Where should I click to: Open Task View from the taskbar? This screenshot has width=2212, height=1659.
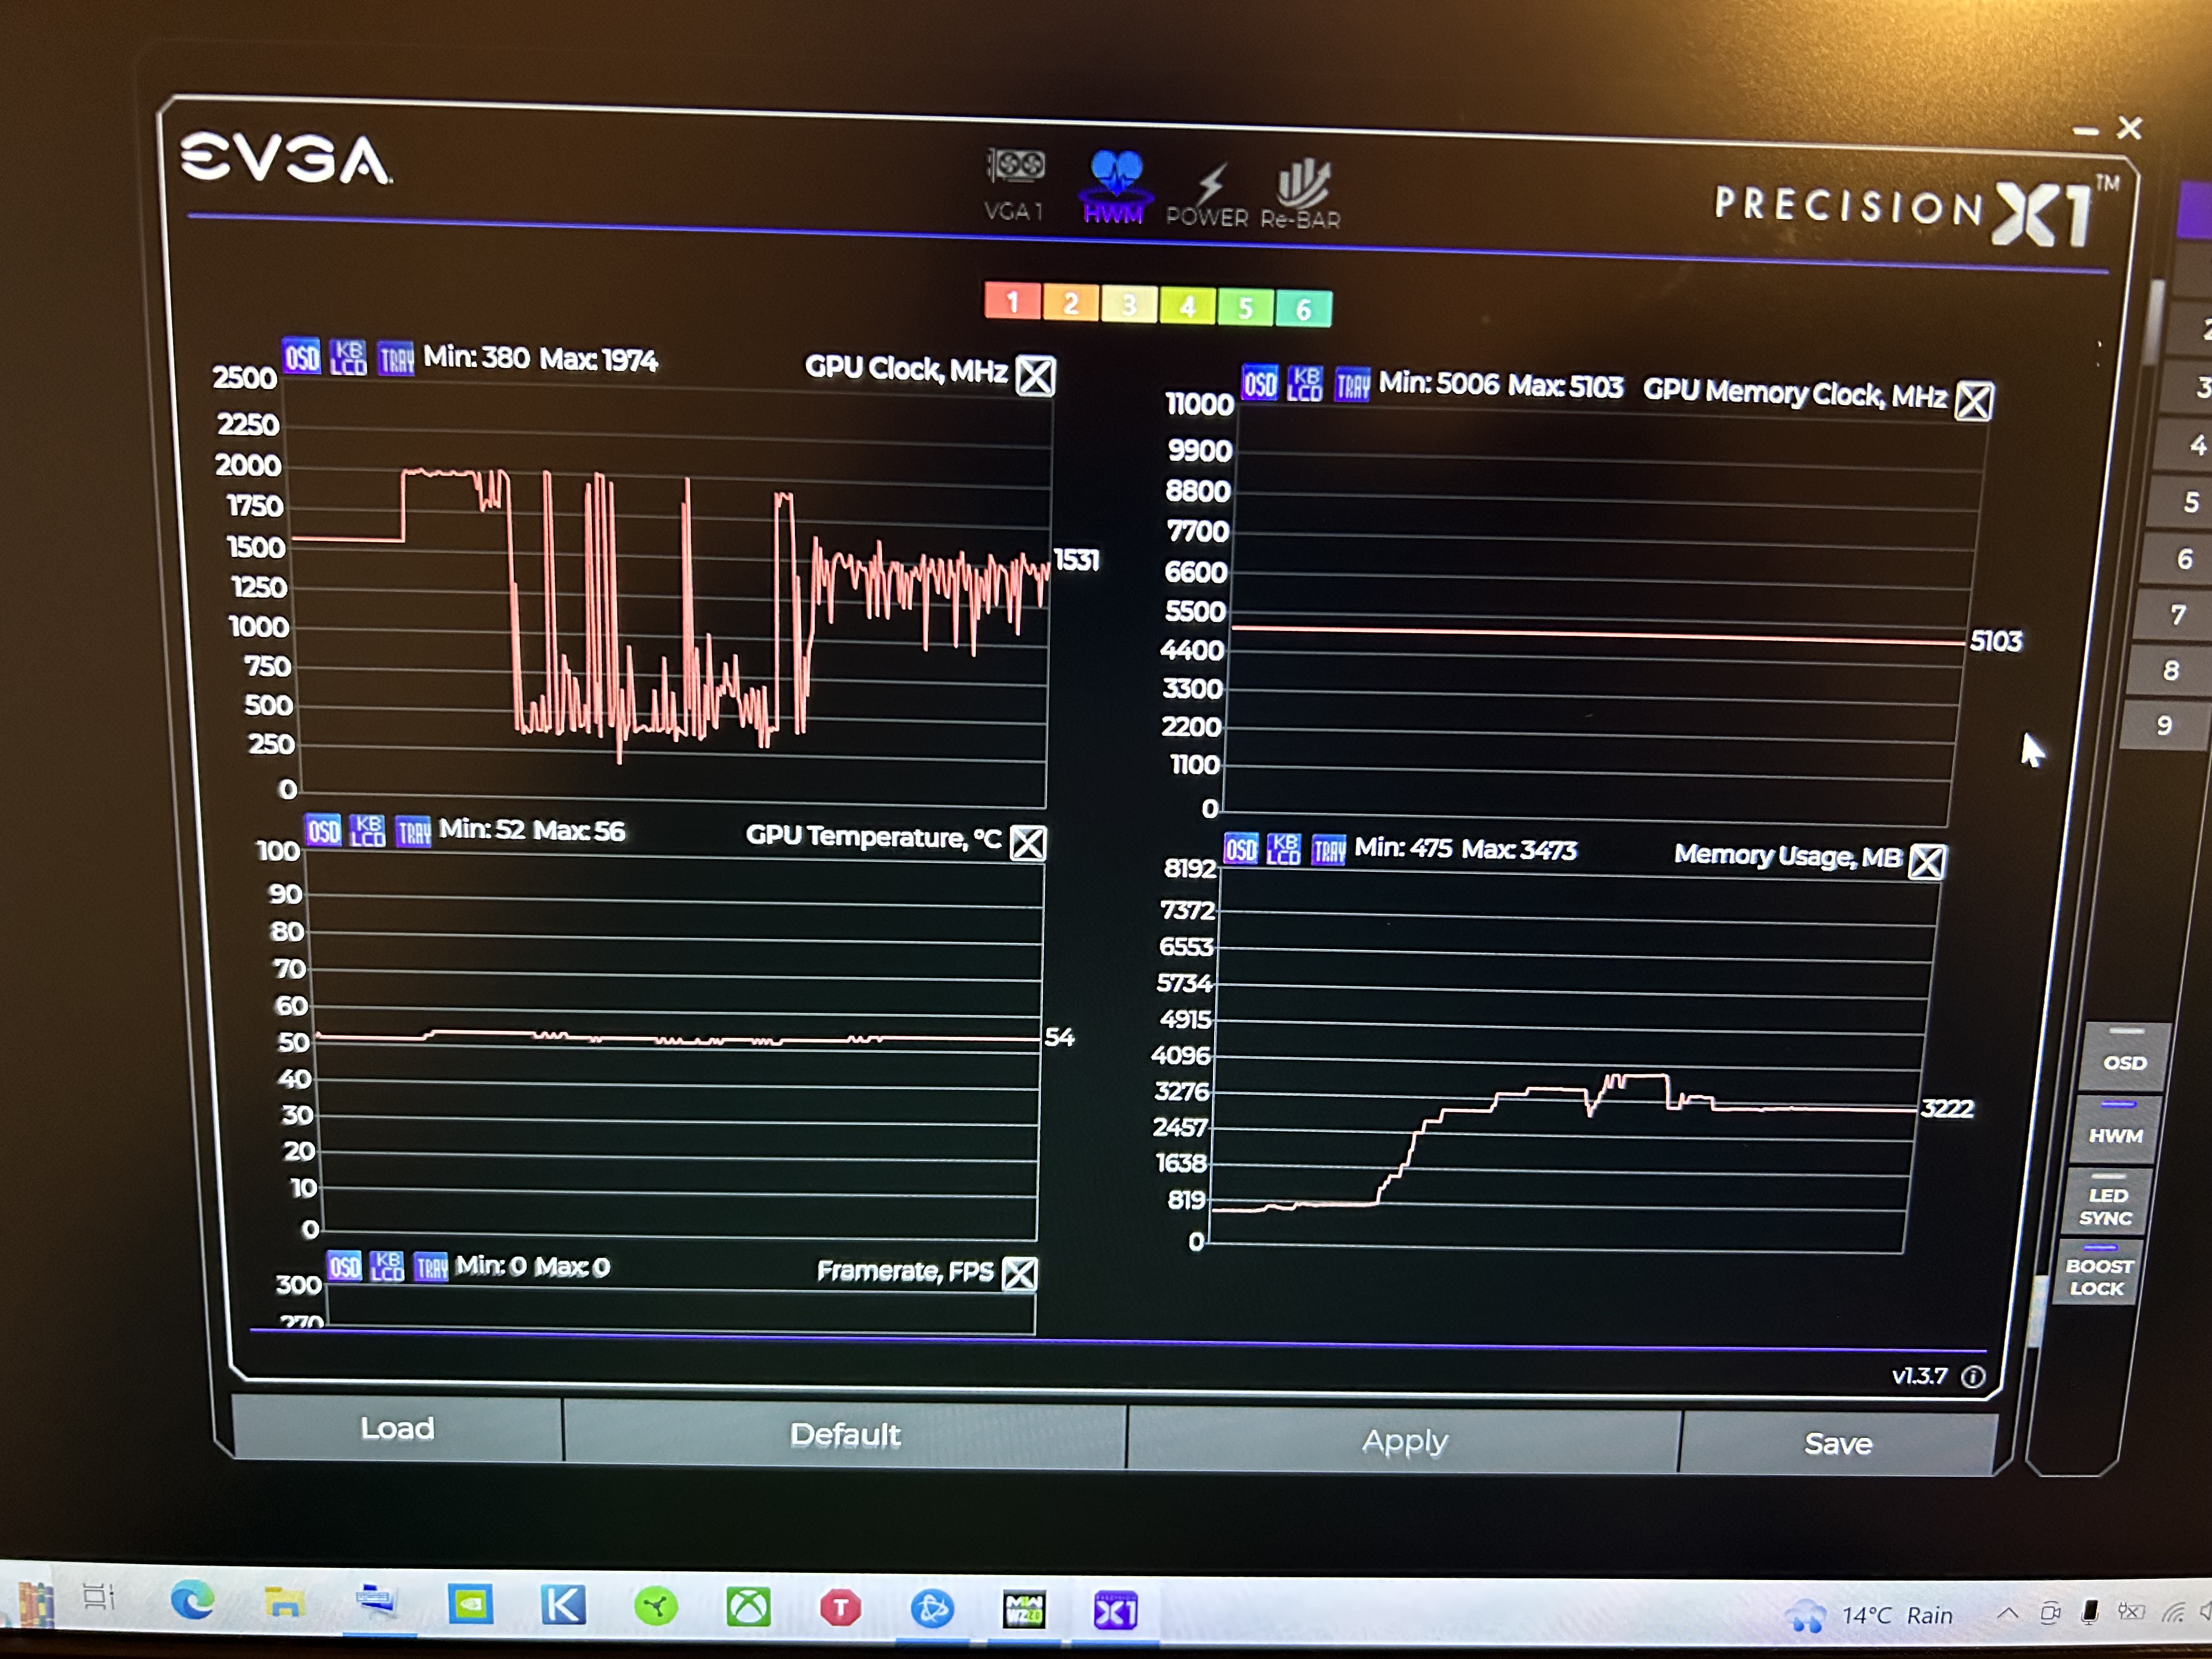[99, 1598]
